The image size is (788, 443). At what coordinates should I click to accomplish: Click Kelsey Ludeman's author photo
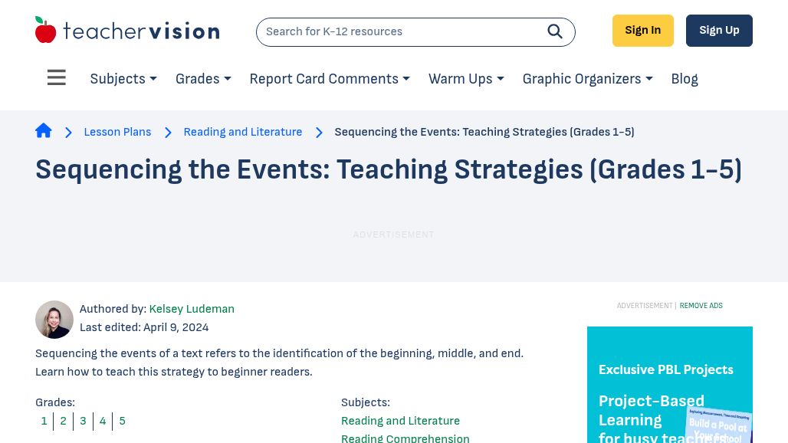pyautogui.click(x=54, y=320)
